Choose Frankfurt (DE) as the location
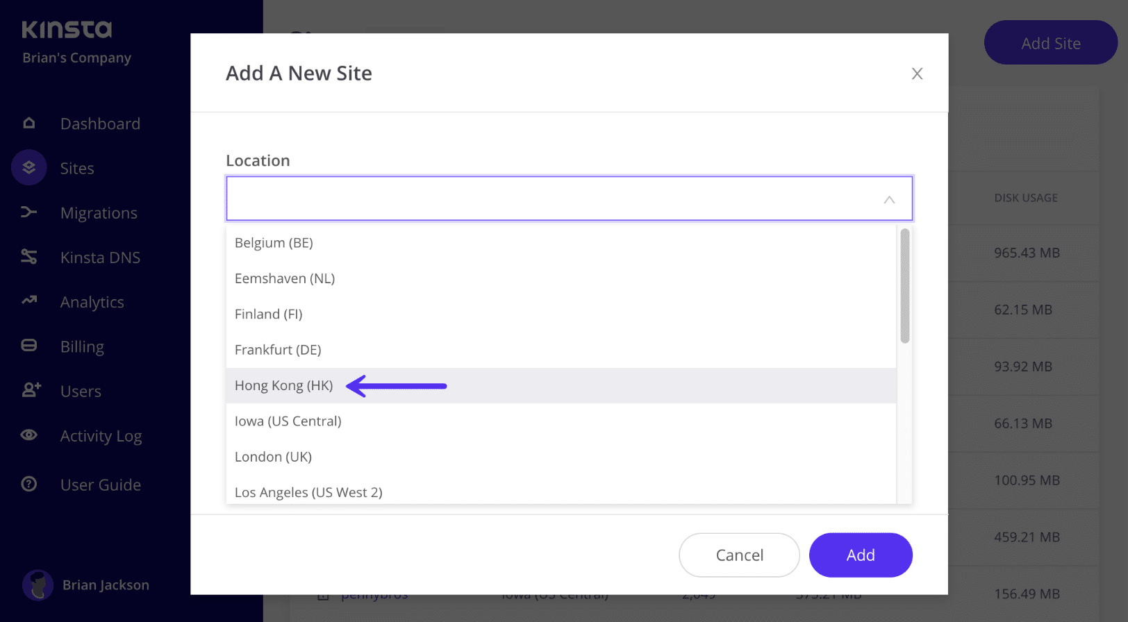1128x622 pixels. point(278,350)
